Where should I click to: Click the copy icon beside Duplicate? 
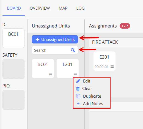tap(78, 96)
